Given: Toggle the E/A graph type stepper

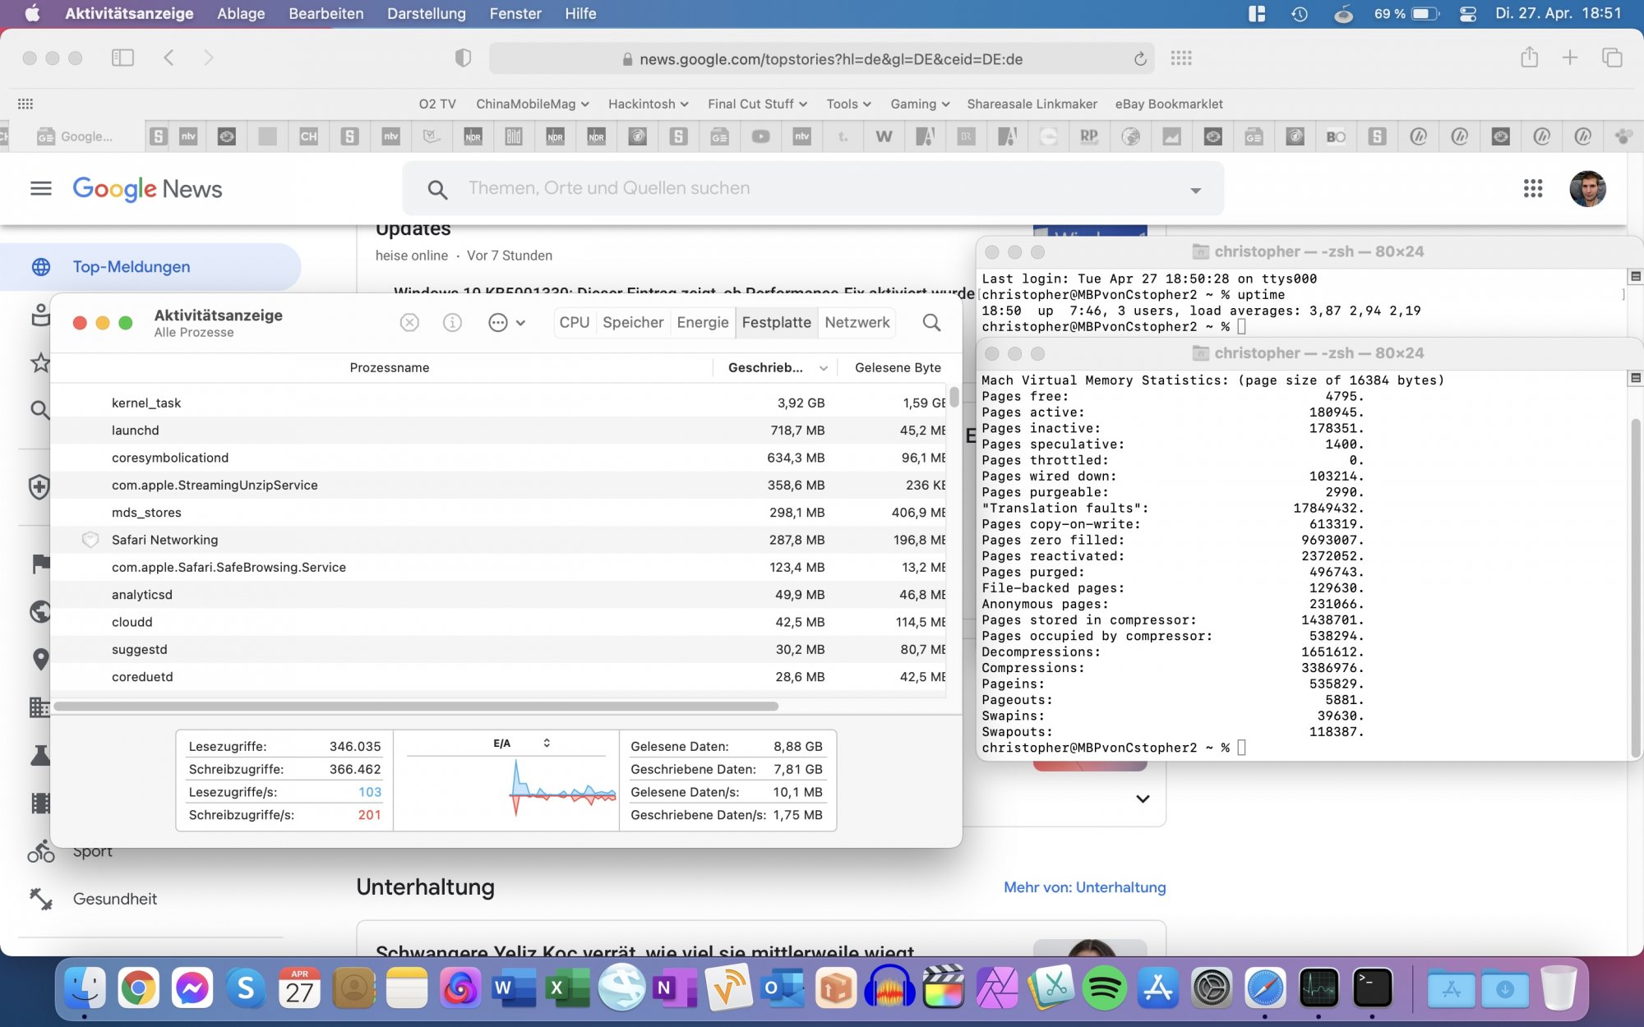Looking at the screenshot, I should (547, 743).
